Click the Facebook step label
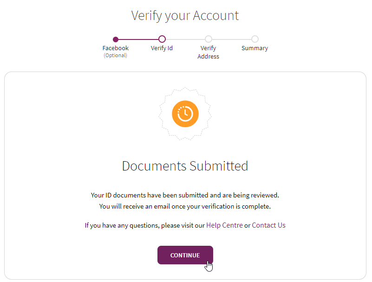Viewport: 372px width, 282px height. [115, 48]
